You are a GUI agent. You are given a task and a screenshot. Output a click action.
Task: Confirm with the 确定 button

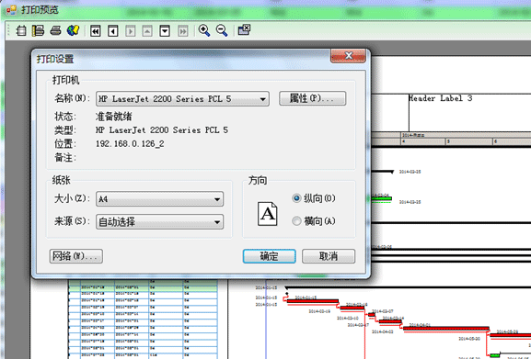[270, 256]
